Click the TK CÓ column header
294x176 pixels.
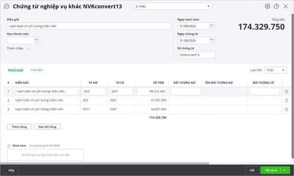[x=120, y=83]
